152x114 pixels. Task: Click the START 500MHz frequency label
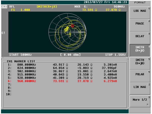click(x=21, y=55)
